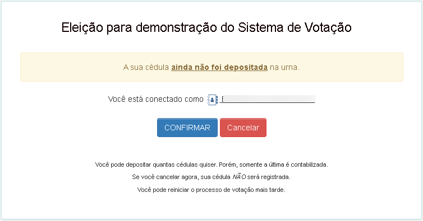Click "será registrada" text after NÃO
Image resolution: width=423 pixels, height=221 pixels.
(269, 177)
